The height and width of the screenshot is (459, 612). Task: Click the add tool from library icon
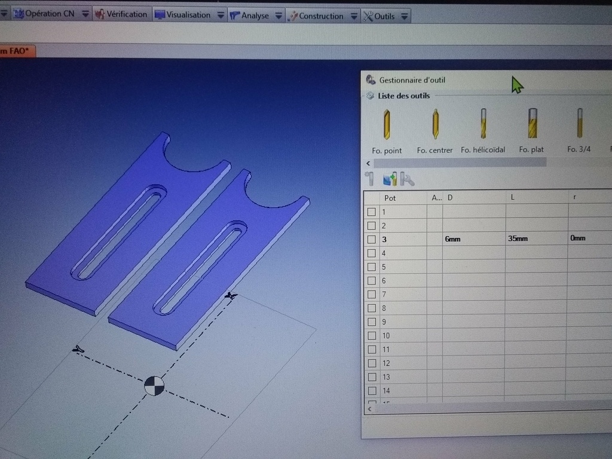tap(390, 179)
